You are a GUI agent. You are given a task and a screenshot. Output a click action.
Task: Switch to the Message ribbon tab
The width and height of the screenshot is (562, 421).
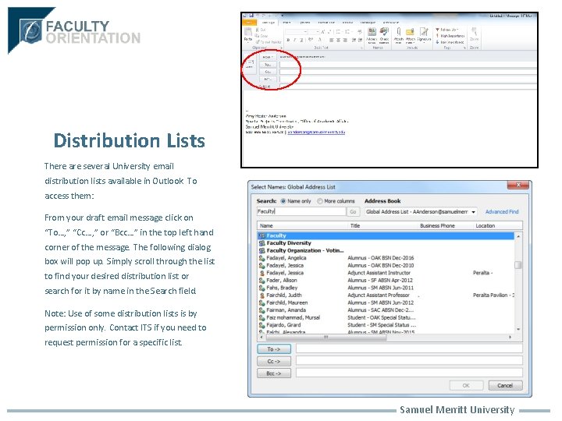tap(268, 23)
